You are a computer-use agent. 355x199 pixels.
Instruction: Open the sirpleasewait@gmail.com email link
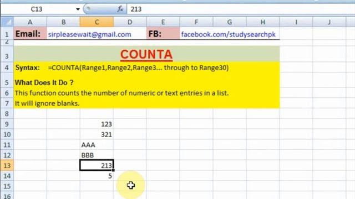90,34
